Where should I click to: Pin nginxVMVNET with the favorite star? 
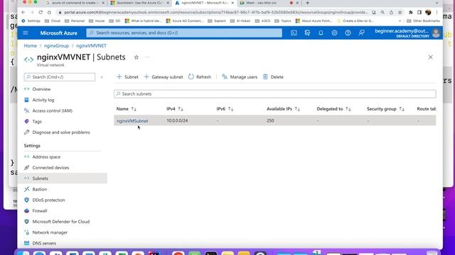[136, 57]
